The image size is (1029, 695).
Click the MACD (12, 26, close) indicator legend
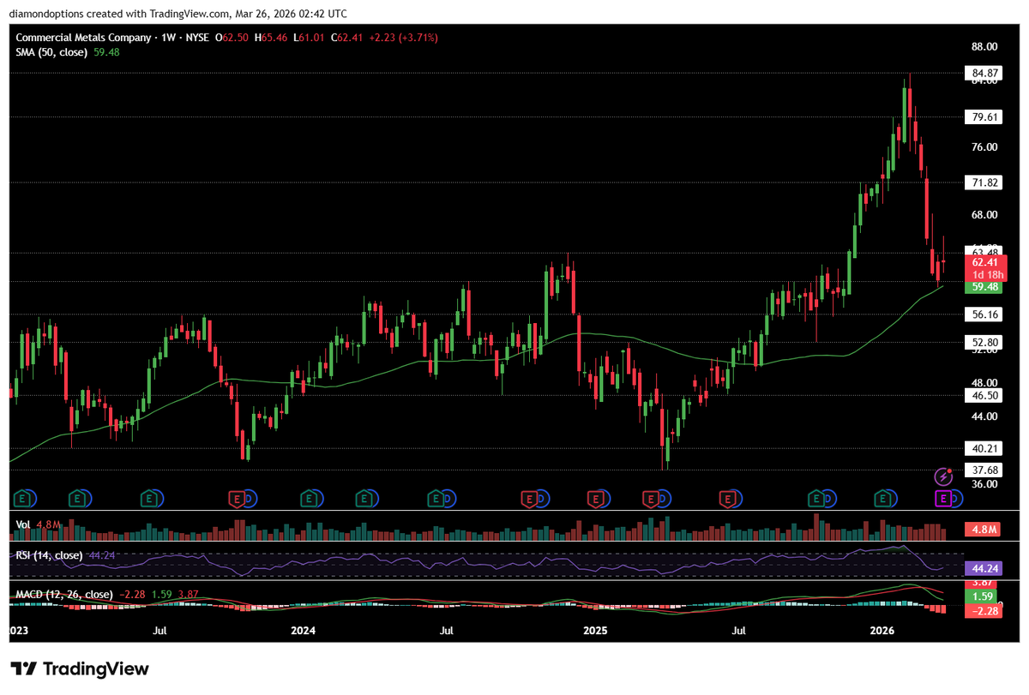(x=64, y=594)
